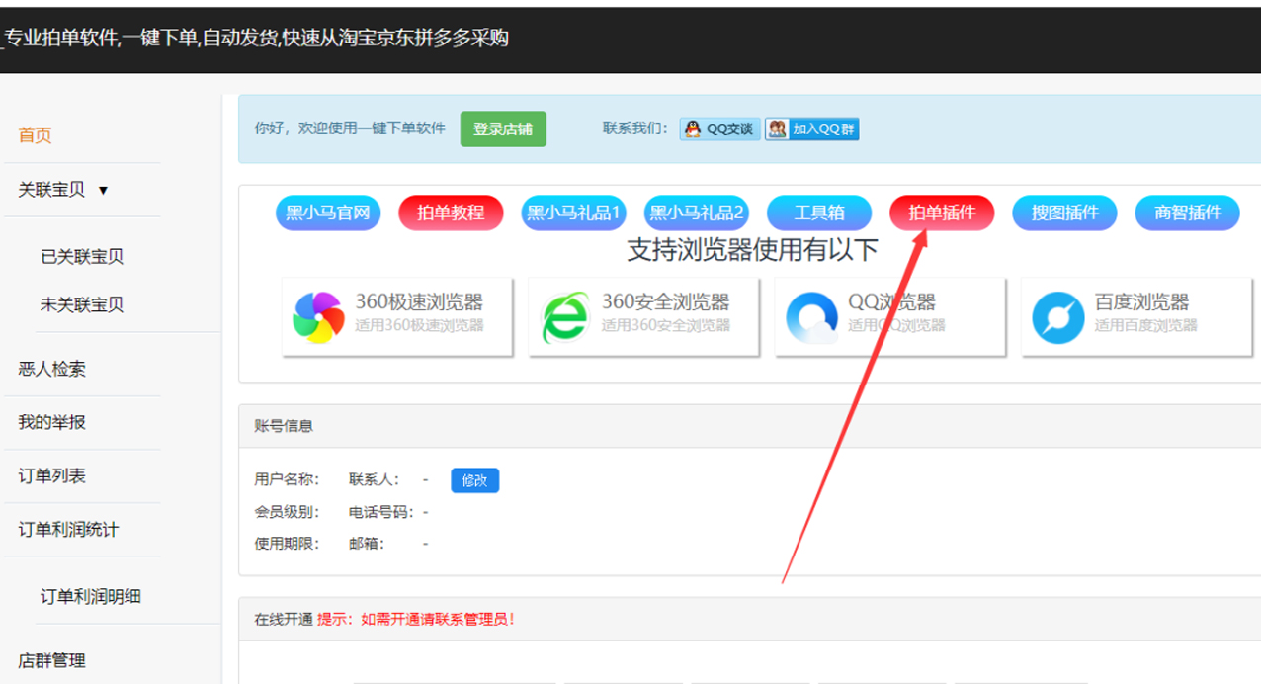1261x684 pixels.
Task: Click the 360安全浏览器 green e icon
Action: click(565, 317)
